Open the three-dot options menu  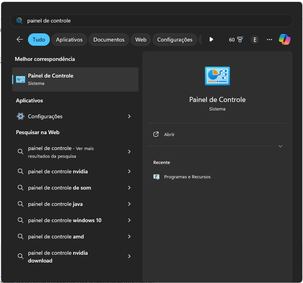[x=270, y=40]
